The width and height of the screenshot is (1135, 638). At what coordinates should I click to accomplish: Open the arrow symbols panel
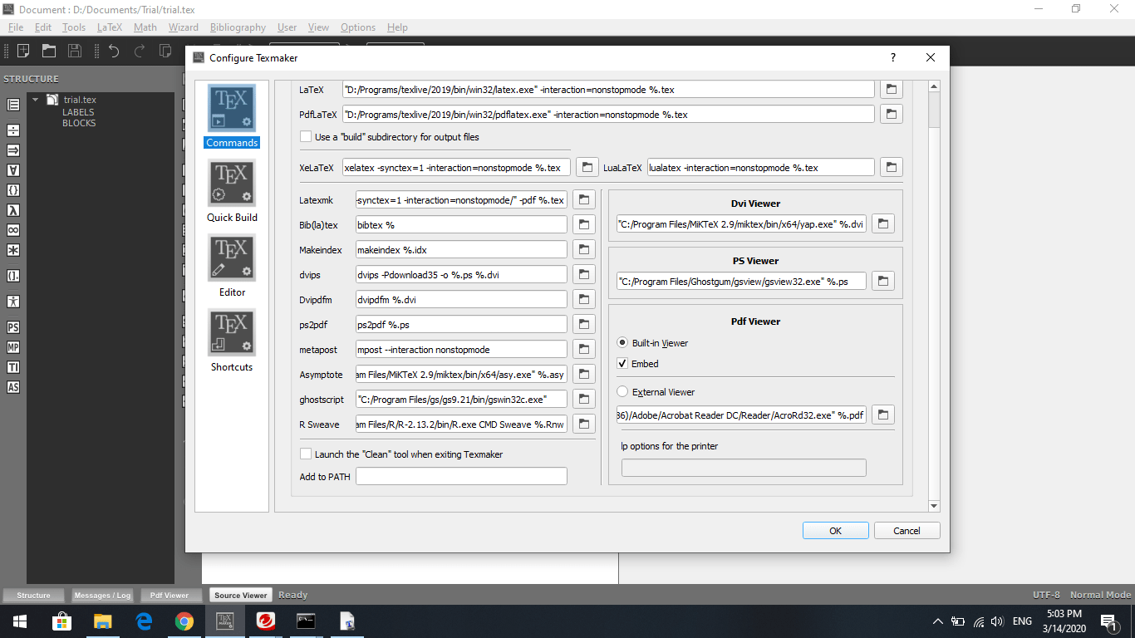(x=12, y=151)
